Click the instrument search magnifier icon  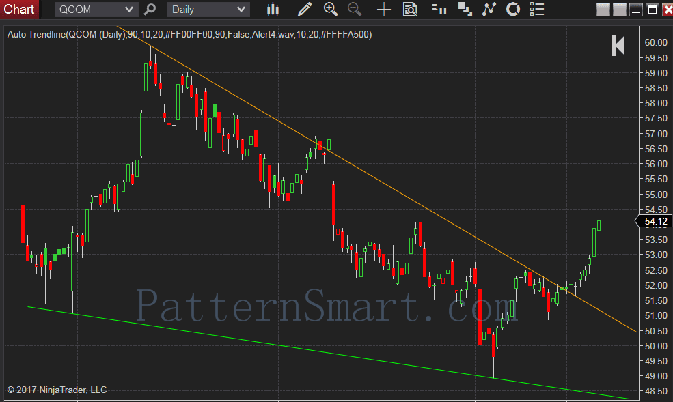[x=150, y=9]
